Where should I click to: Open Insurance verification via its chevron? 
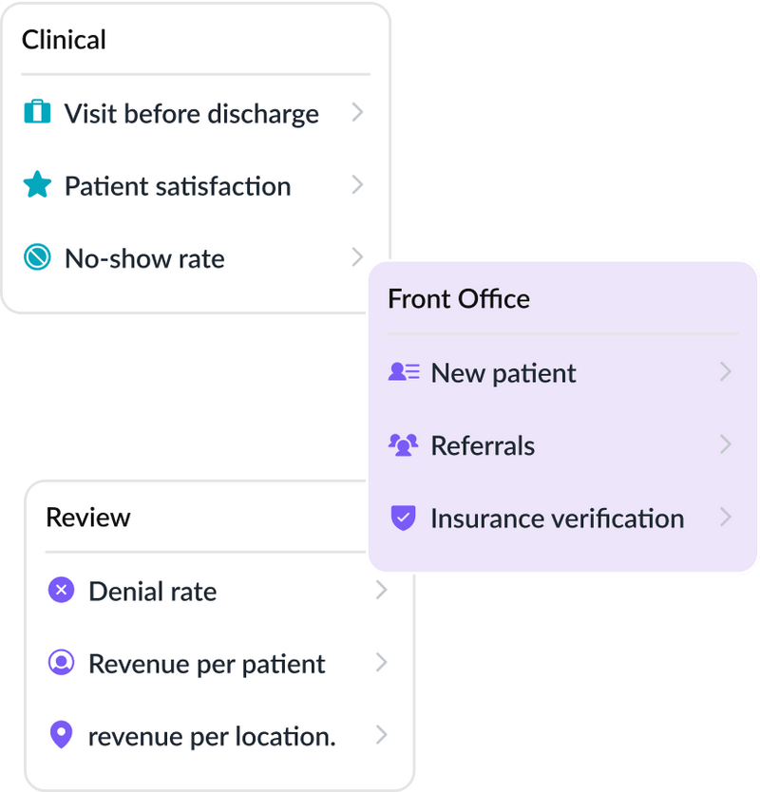[726, 517]
